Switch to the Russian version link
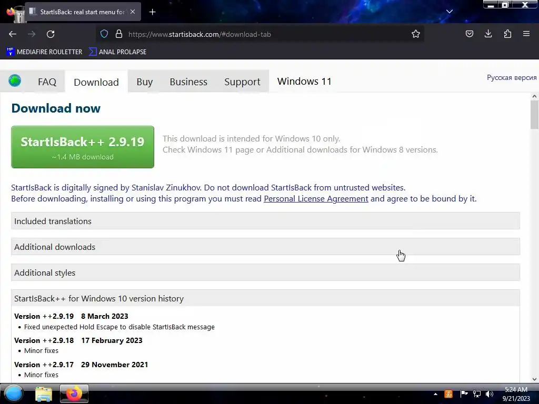The image size is (539, 404). [x=512, y=78]
